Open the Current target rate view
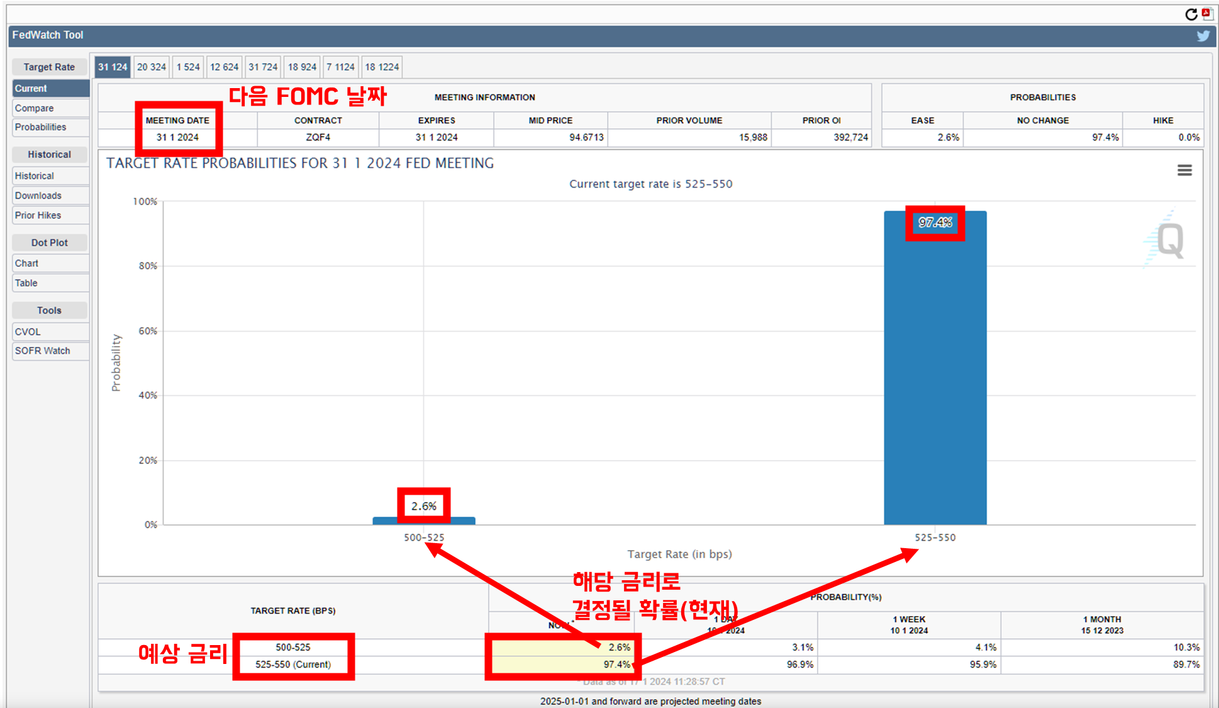This screenshot has height=708, width=1219. (x=50, y=89)
